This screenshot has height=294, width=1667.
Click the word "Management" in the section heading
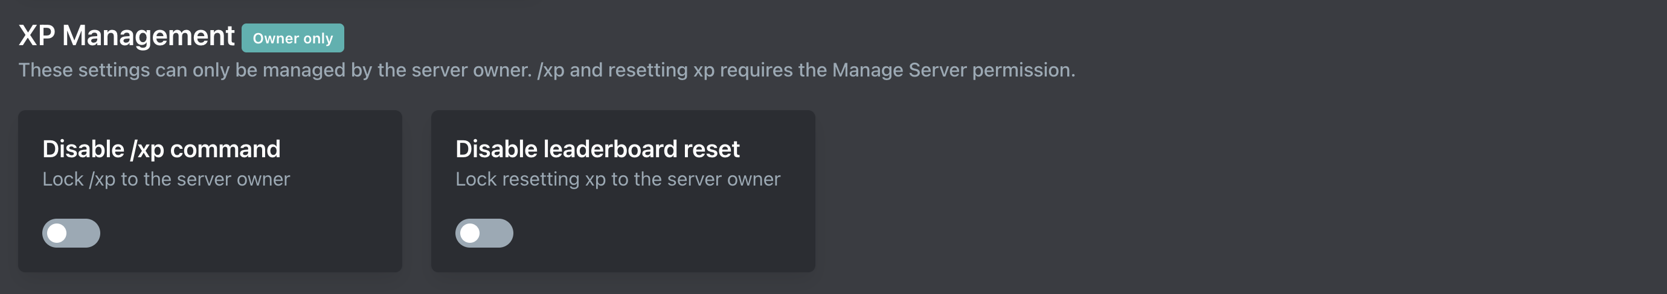pyautogui.click(x=148, y=36)
